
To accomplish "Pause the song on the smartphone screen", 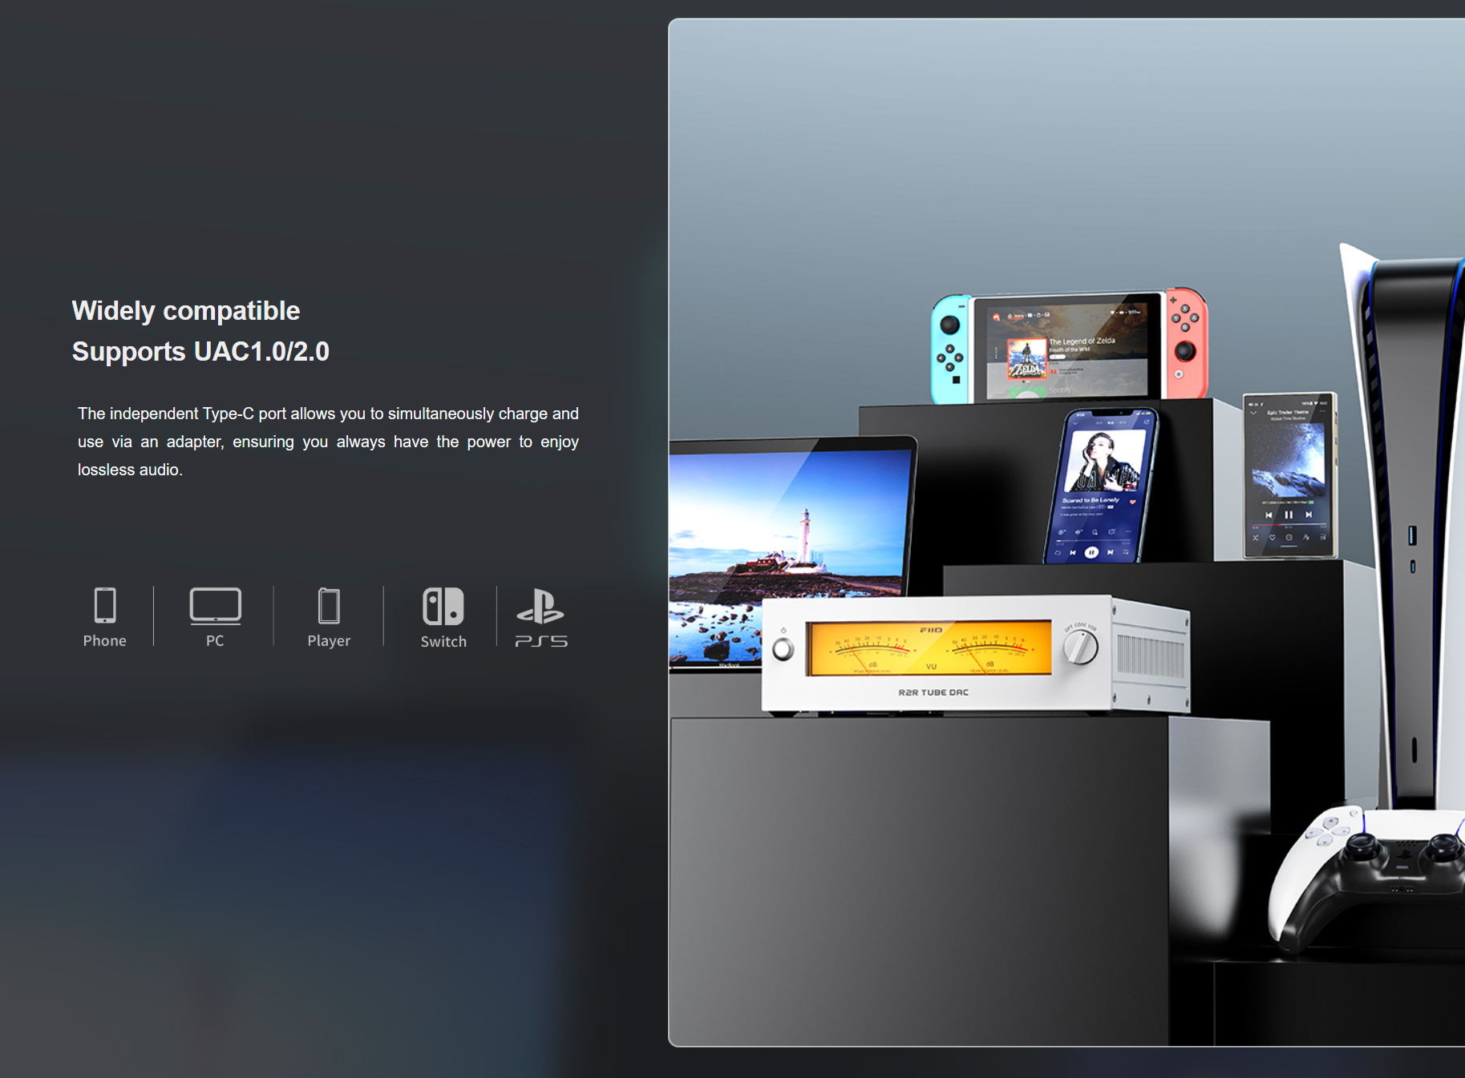I will point(1091,552).
